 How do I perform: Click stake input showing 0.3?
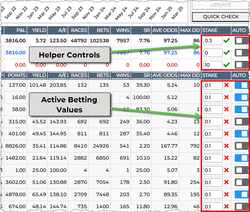point(213,41)
